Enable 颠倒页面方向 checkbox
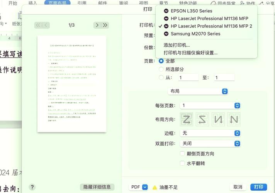The image size is (275, 193). click(182, 154)
